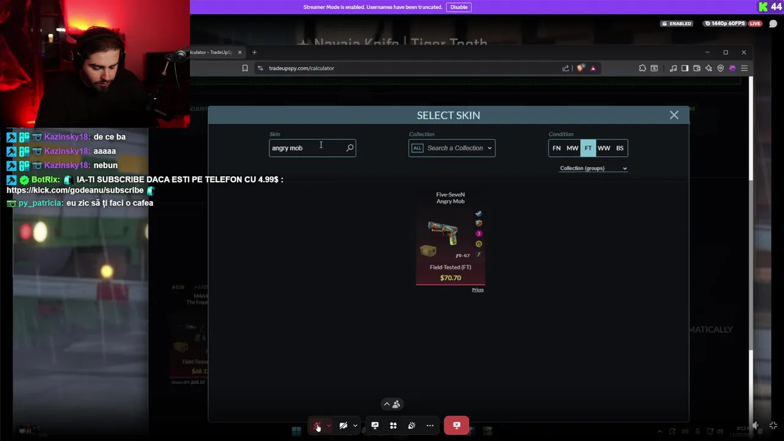The width and height of the screenshot is (784, 441).
Task: Toggle the FT condition filter
Action: pyautogui.click(x=588, y=148)
